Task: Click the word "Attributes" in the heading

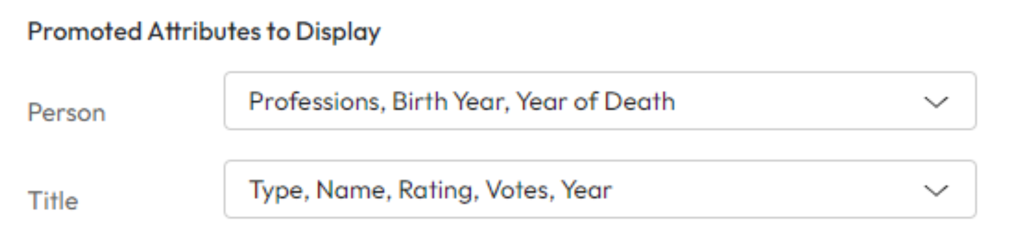Action: pos(204,32)
